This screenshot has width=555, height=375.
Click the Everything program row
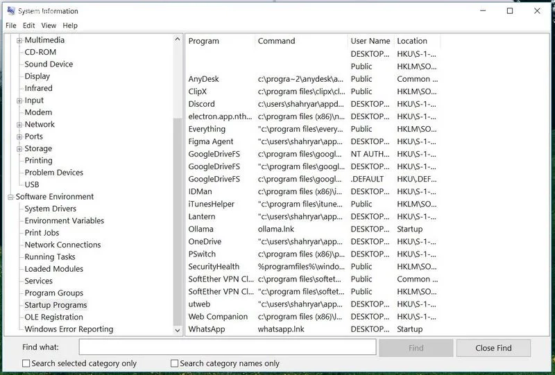(x=313, y=129)
